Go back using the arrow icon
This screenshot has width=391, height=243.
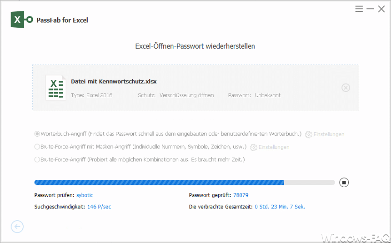point(17,227)
